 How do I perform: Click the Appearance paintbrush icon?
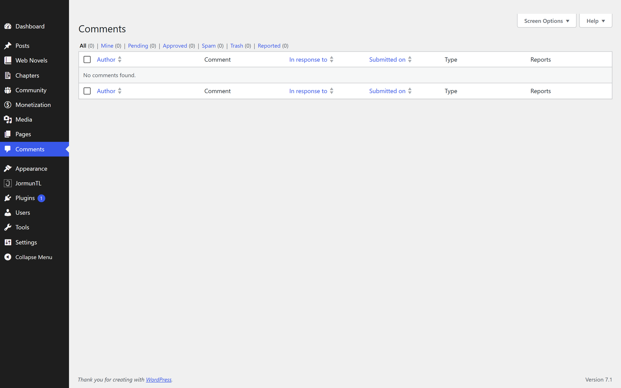click(8, 168)
